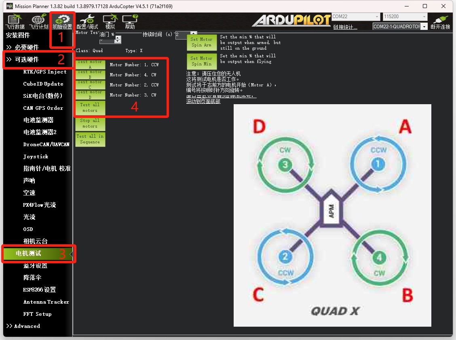456x340 pixels.
Task: Click the Test motor C button
Action: [90, 84]
